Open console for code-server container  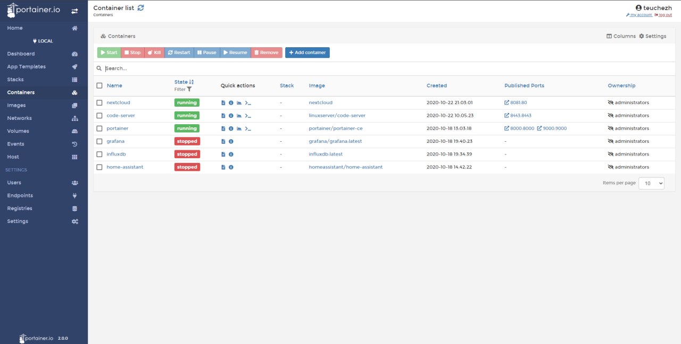248,115
